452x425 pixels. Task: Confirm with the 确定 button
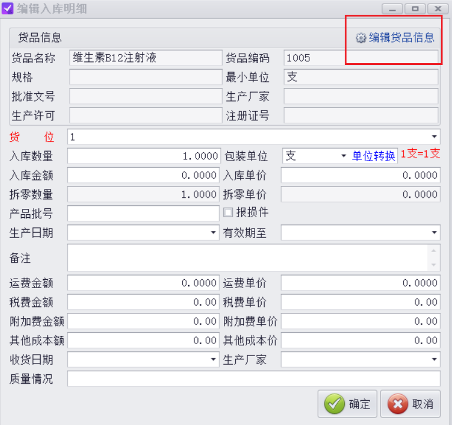point(347,404)
